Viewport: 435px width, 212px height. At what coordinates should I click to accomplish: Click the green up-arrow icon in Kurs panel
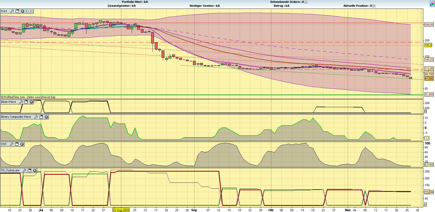27,11
